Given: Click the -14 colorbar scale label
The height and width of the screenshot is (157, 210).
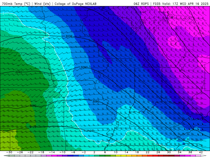Looking at the screenshot, I should 52,152.
